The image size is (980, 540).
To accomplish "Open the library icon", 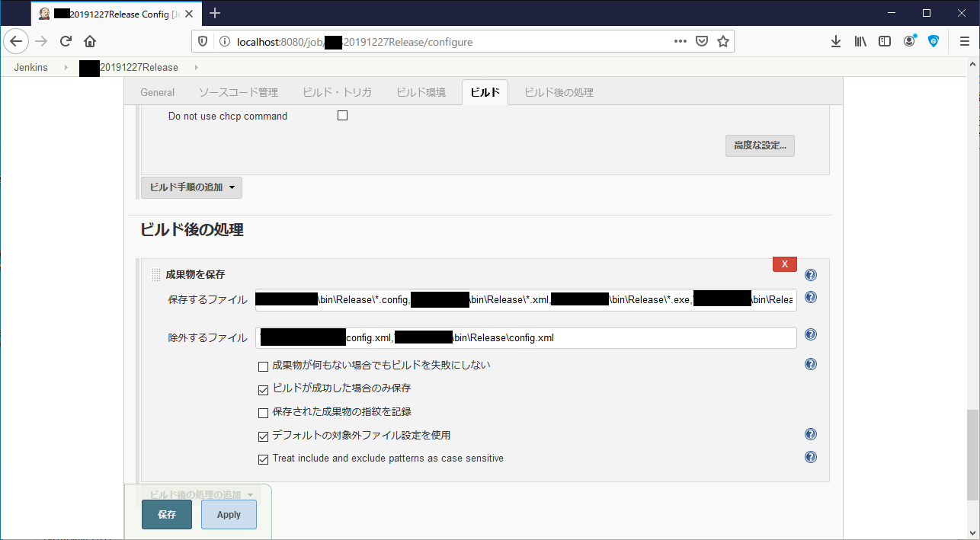I will [860, 41].
